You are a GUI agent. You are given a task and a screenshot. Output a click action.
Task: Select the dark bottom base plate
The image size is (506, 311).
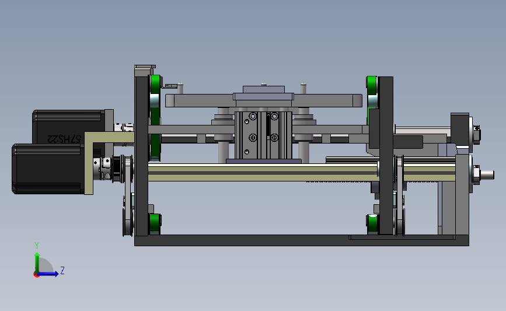tap(301, 240)
